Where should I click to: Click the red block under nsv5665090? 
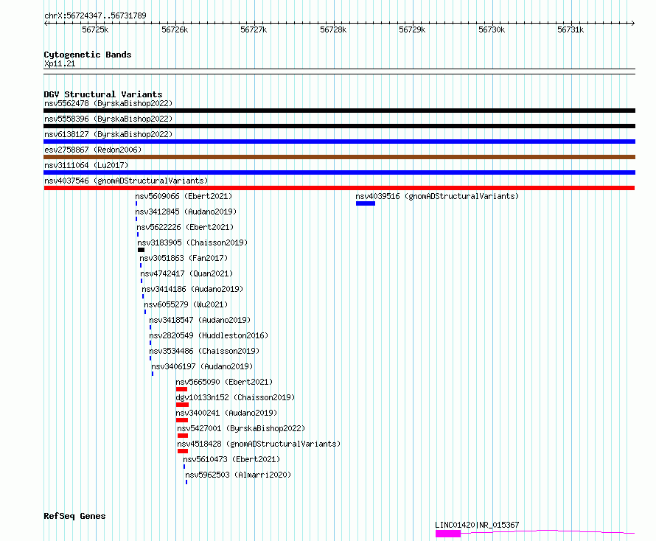point(181,389)
